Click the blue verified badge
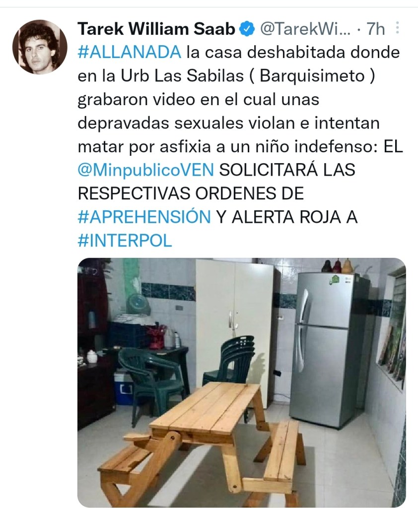 [x=247, y=29]
